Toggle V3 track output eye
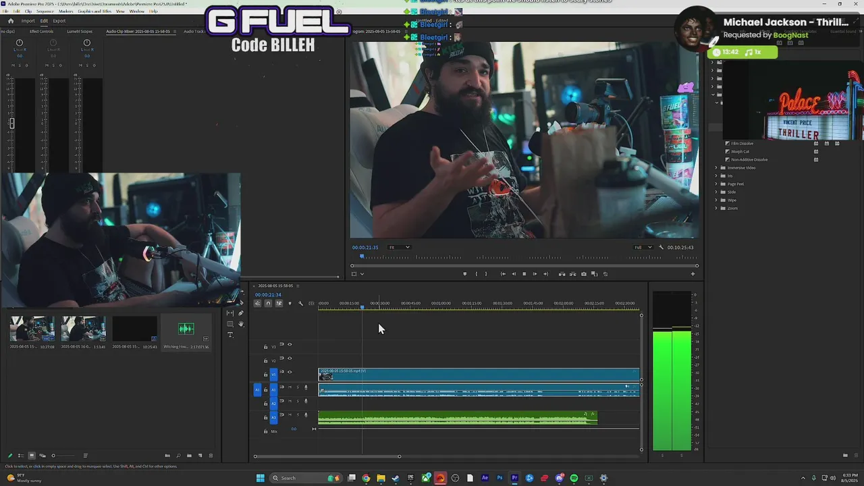The image size is (864, 486). pos(290,344)
